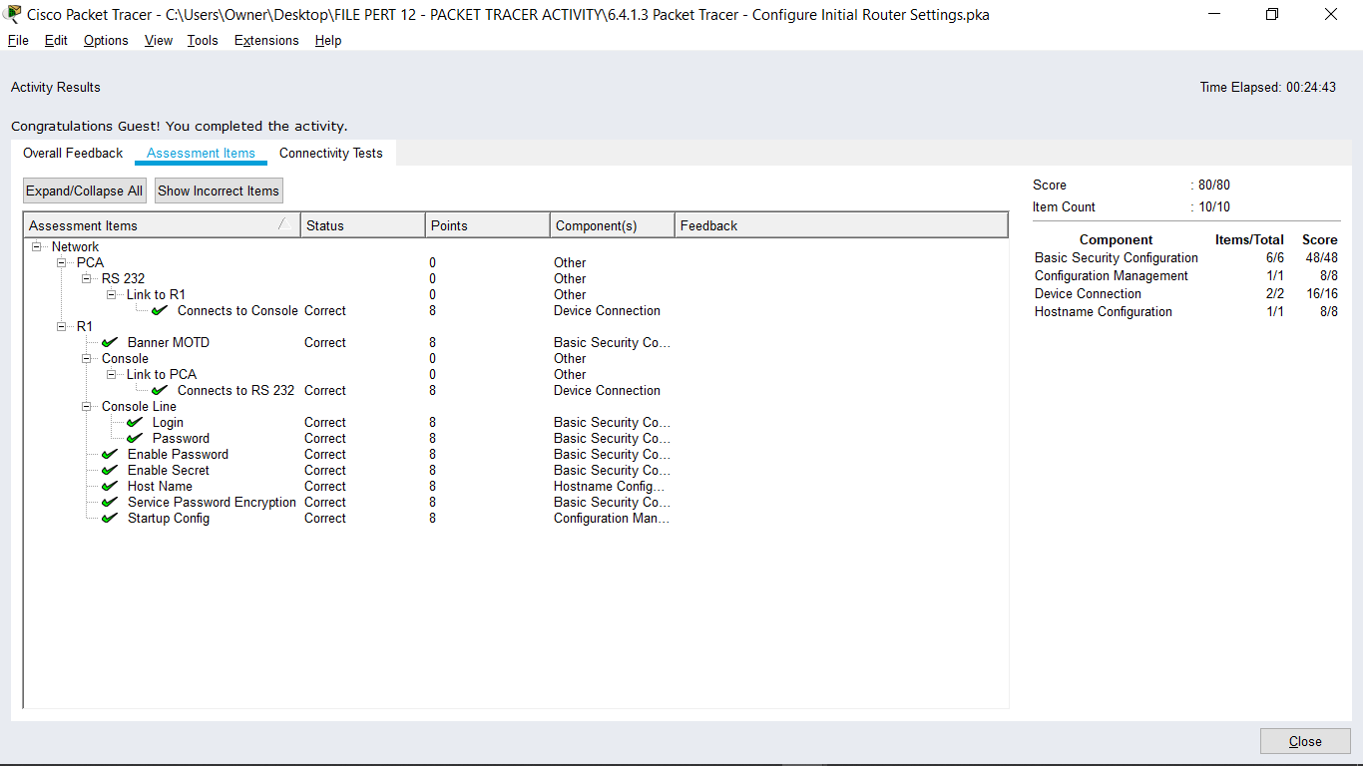Click the Expand/Collapse All button
Image resolution: width=1363 pixels, height=766 pixels.
coord(84,191)
